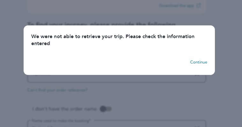Click the "I don't have the order name" label
The width and height of the screenshot is (242, 127).
[64, 109]
